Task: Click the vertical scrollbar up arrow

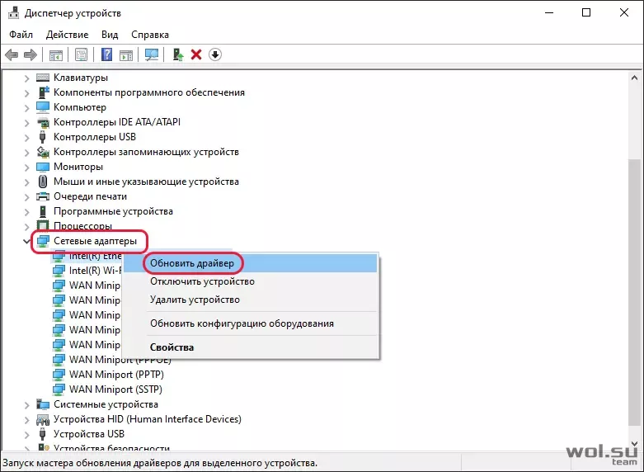Action: (x=634, y=78)
